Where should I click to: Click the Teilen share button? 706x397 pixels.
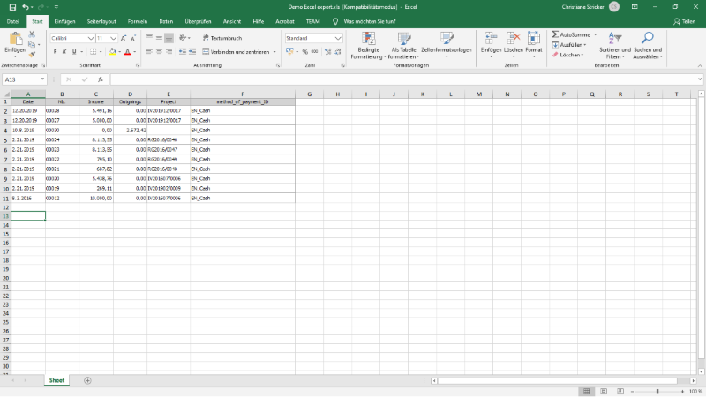[x=684, y=21]
